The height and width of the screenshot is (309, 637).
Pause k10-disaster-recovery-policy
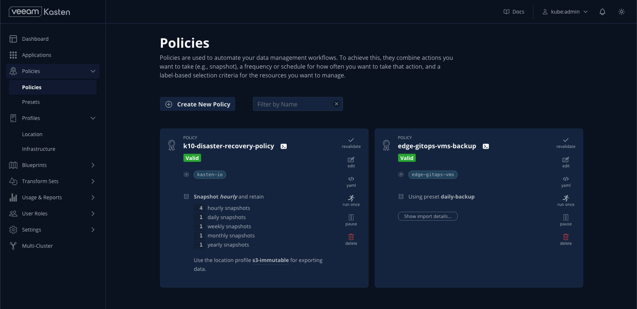click(351, 220)
